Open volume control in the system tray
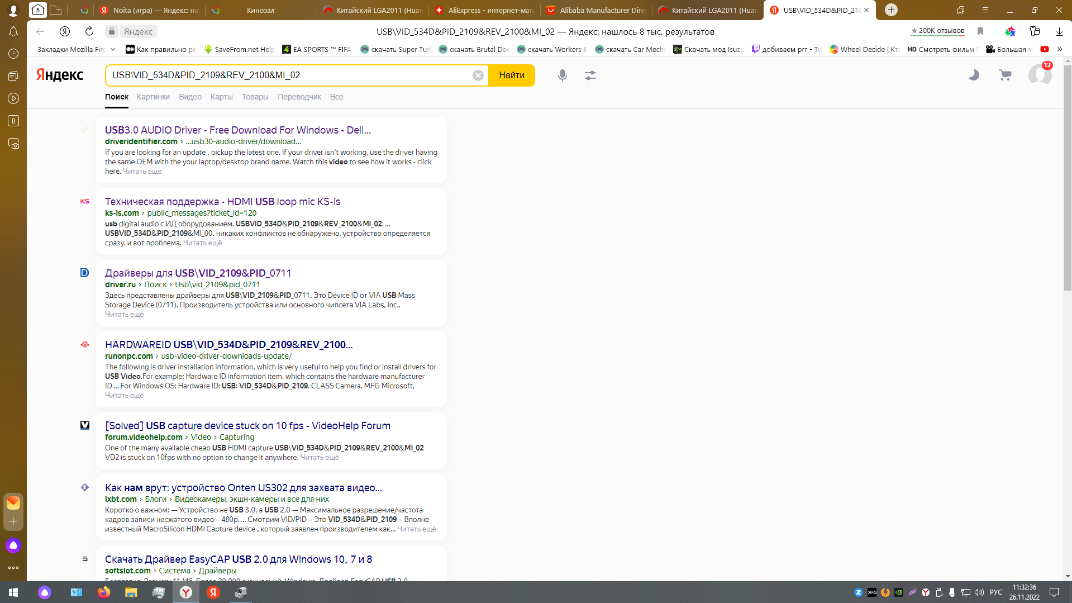The height and width of the screenshot is (603, 1072). 979,592
